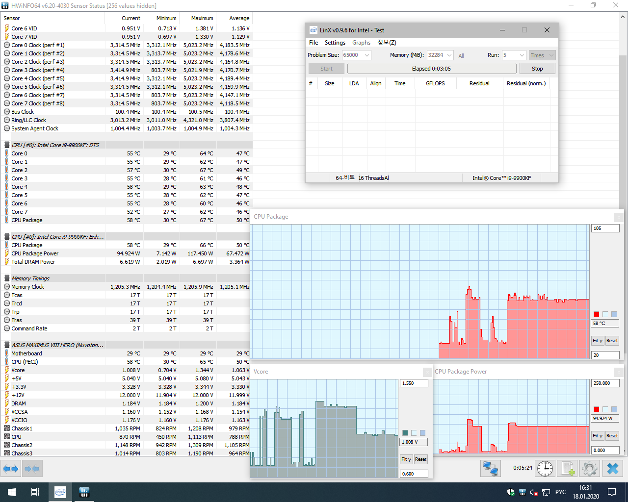
Task: Click the logging sheet with plus icon
Action: coord(568,469)
